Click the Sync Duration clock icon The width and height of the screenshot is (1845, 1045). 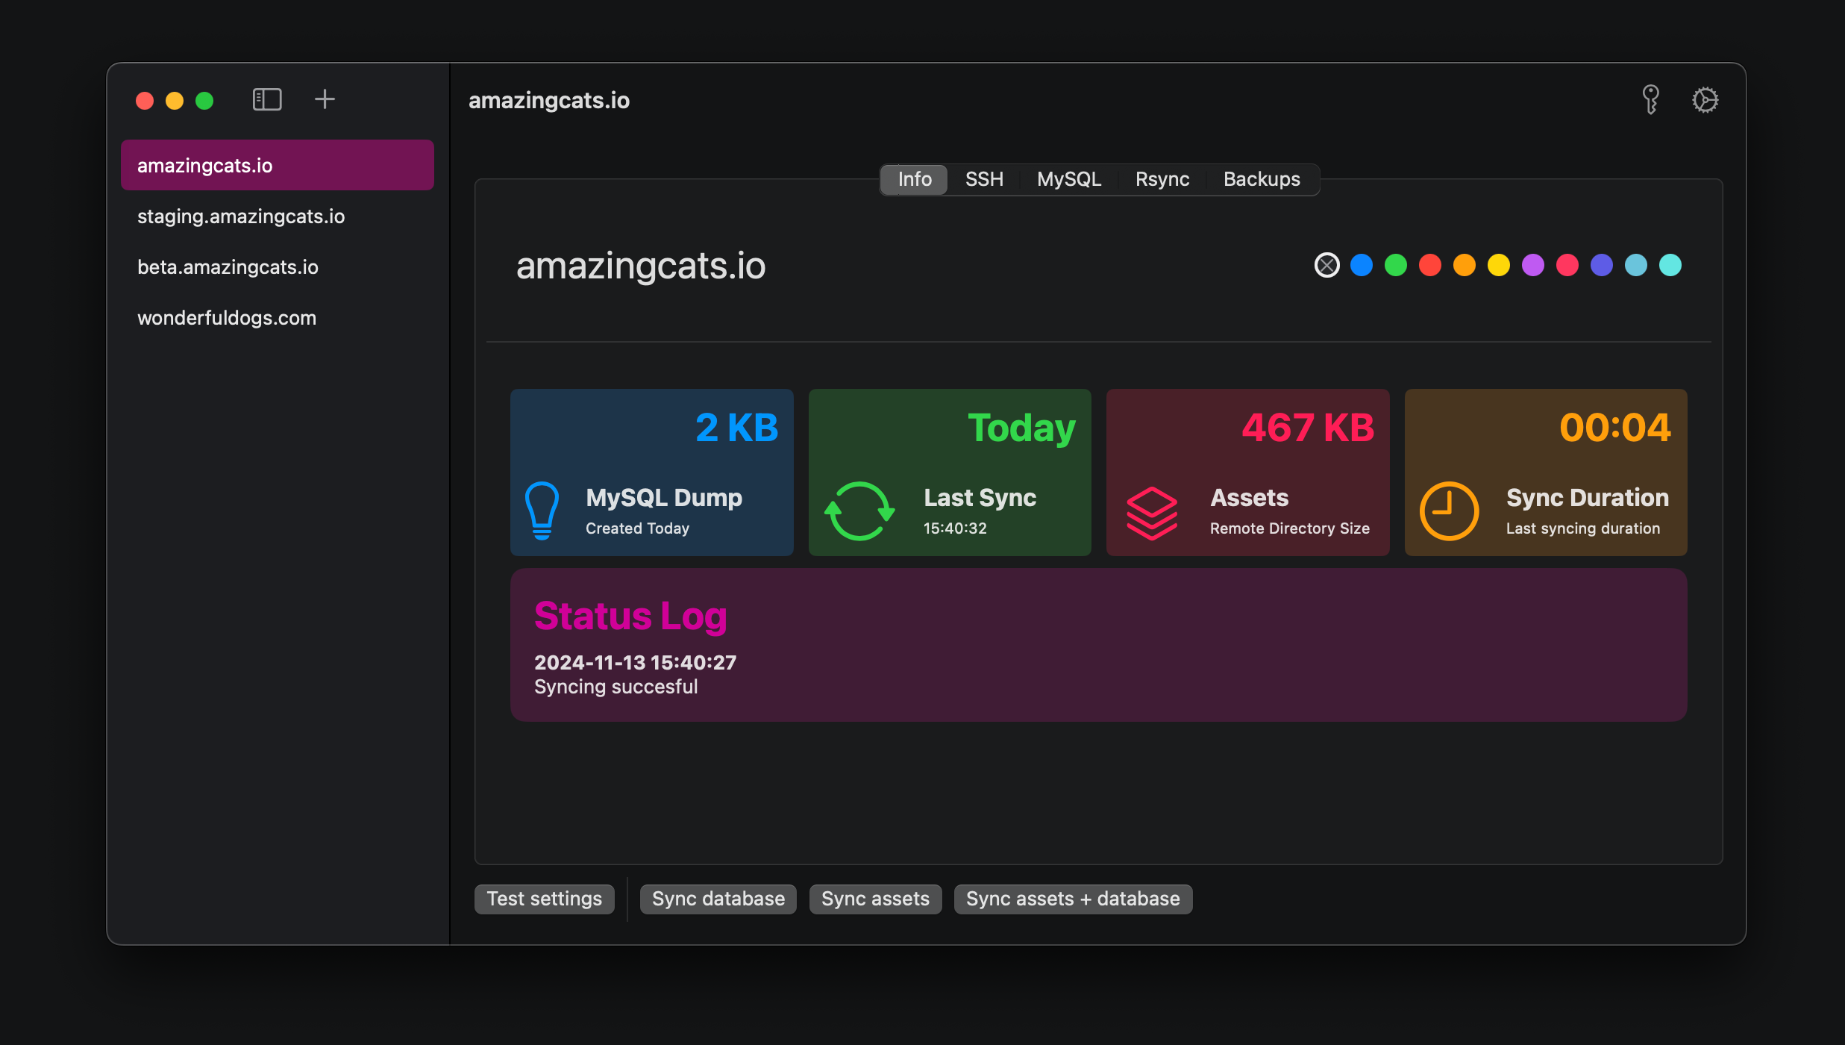point(1449,511)
